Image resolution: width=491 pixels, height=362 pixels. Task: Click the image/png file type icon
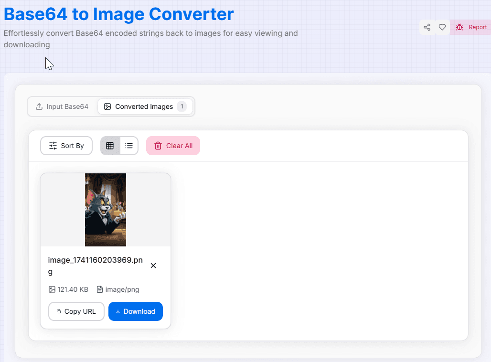pyautogui.click(x=99, y=289)
